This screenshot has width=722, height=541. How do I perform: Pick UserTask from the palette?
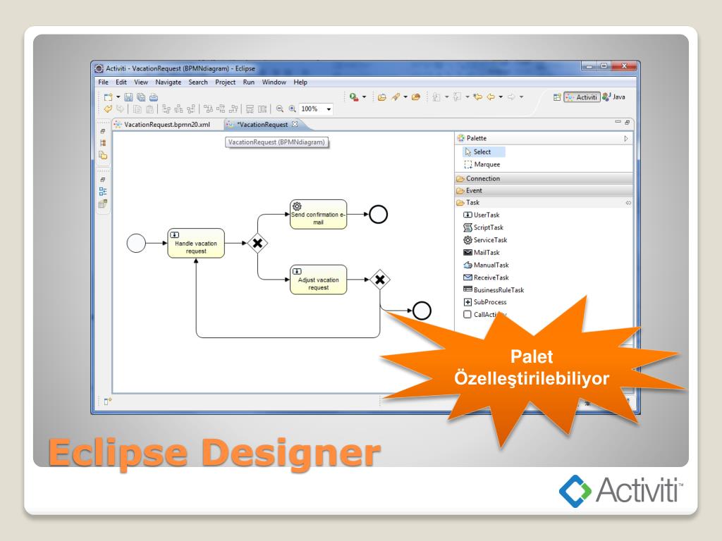pos(481,215)
